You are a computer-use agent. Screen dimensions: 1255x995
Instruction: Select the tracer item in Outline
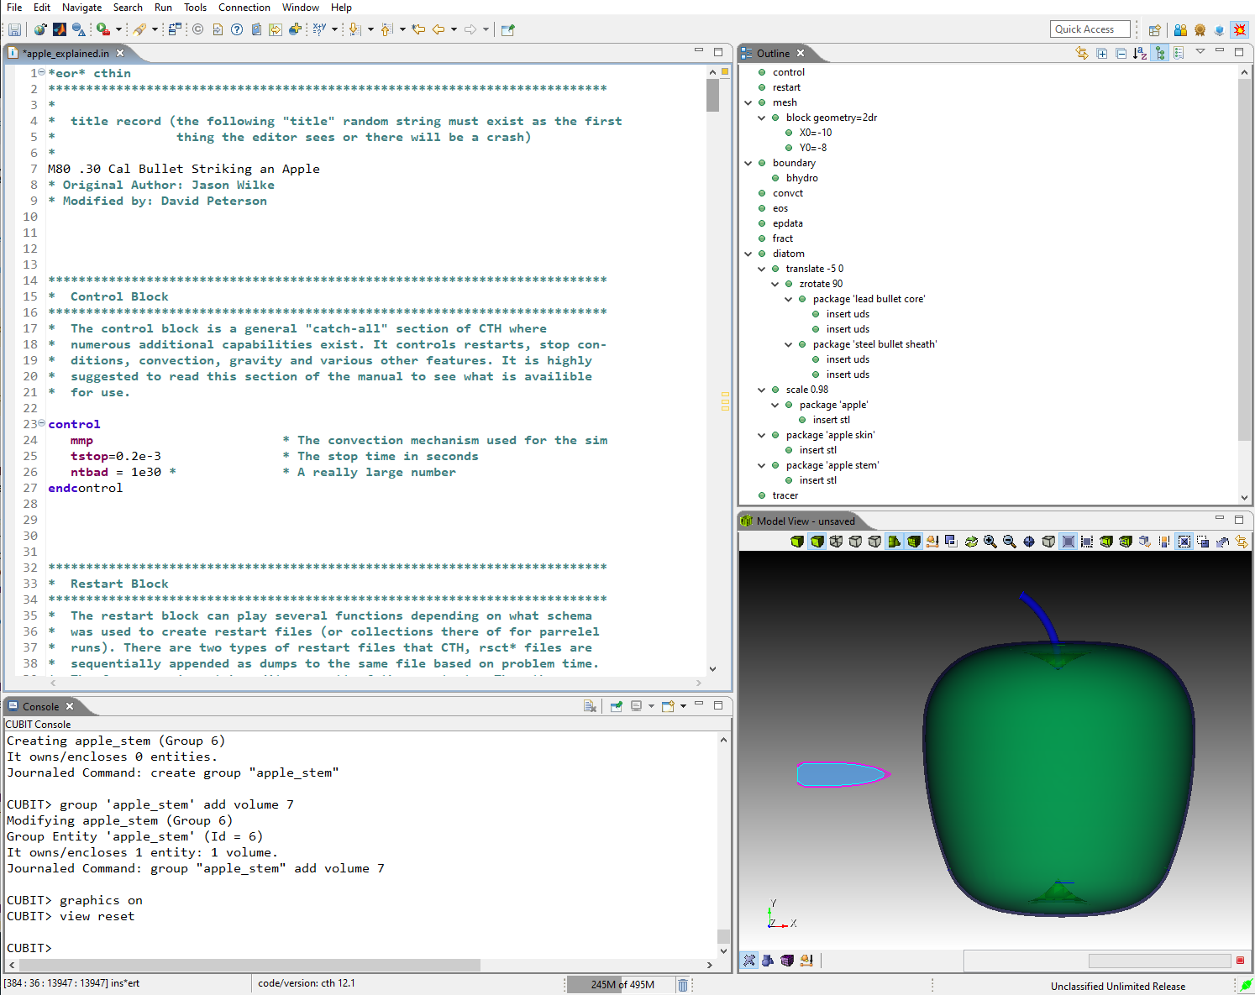785,495
